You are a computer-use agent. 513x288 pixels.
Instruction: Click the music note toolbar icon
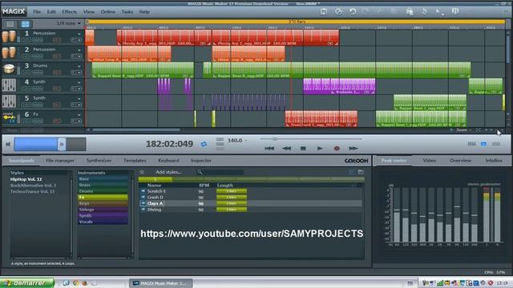(x=424, y=11)
